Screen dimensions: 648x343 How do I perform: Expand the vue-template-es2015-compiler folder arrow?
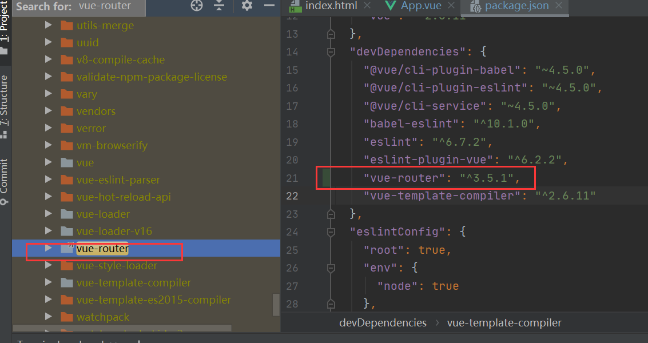[49, 300]
